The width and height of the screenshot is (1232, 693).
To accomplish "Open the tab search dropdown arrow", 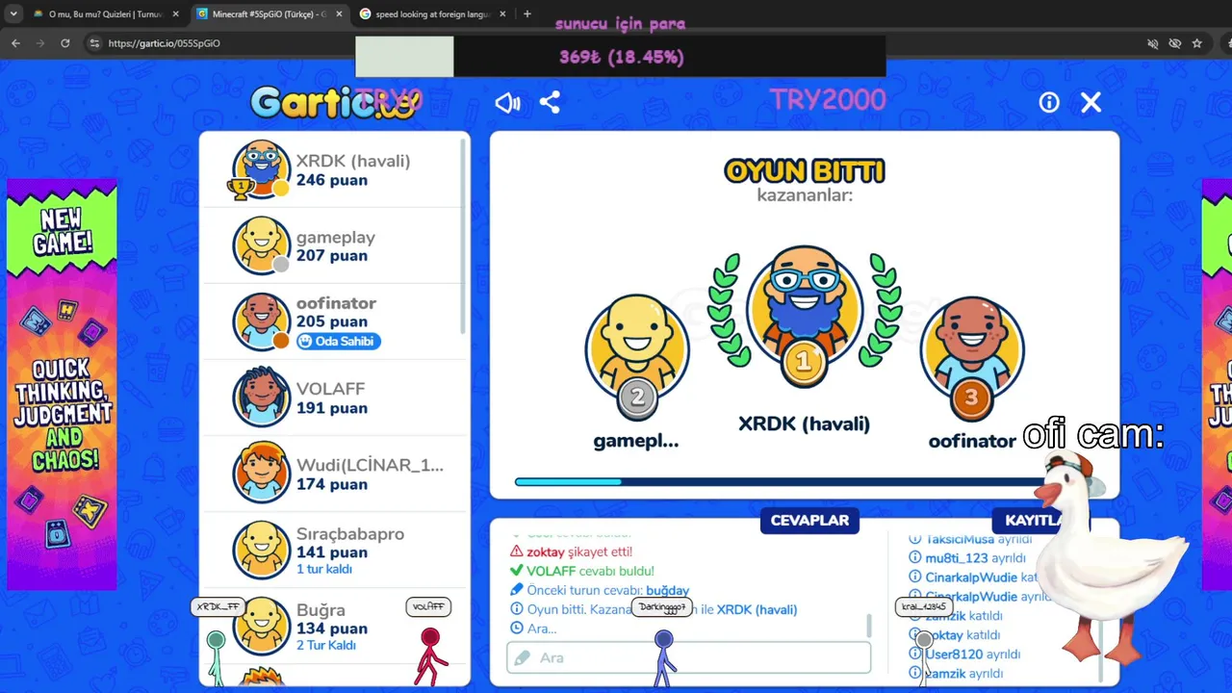I will pos(13,14).
